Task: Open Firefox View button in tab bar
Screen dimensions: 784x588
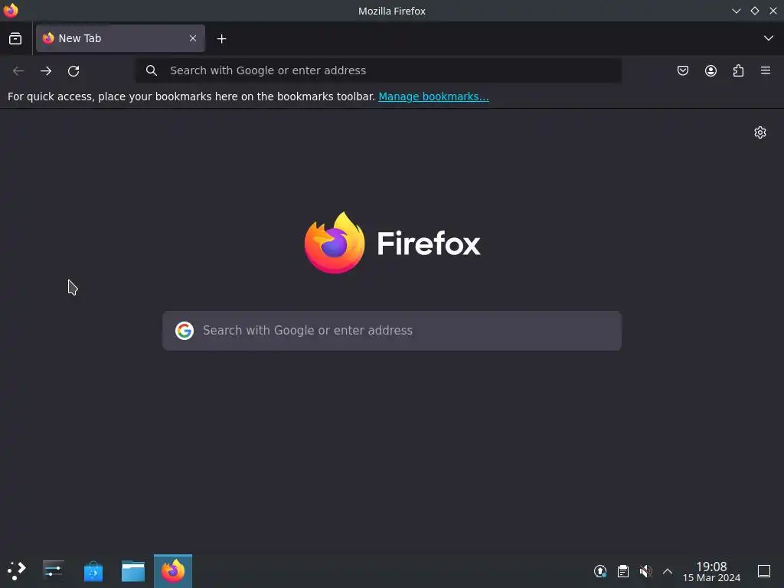Action: [15, 38]
